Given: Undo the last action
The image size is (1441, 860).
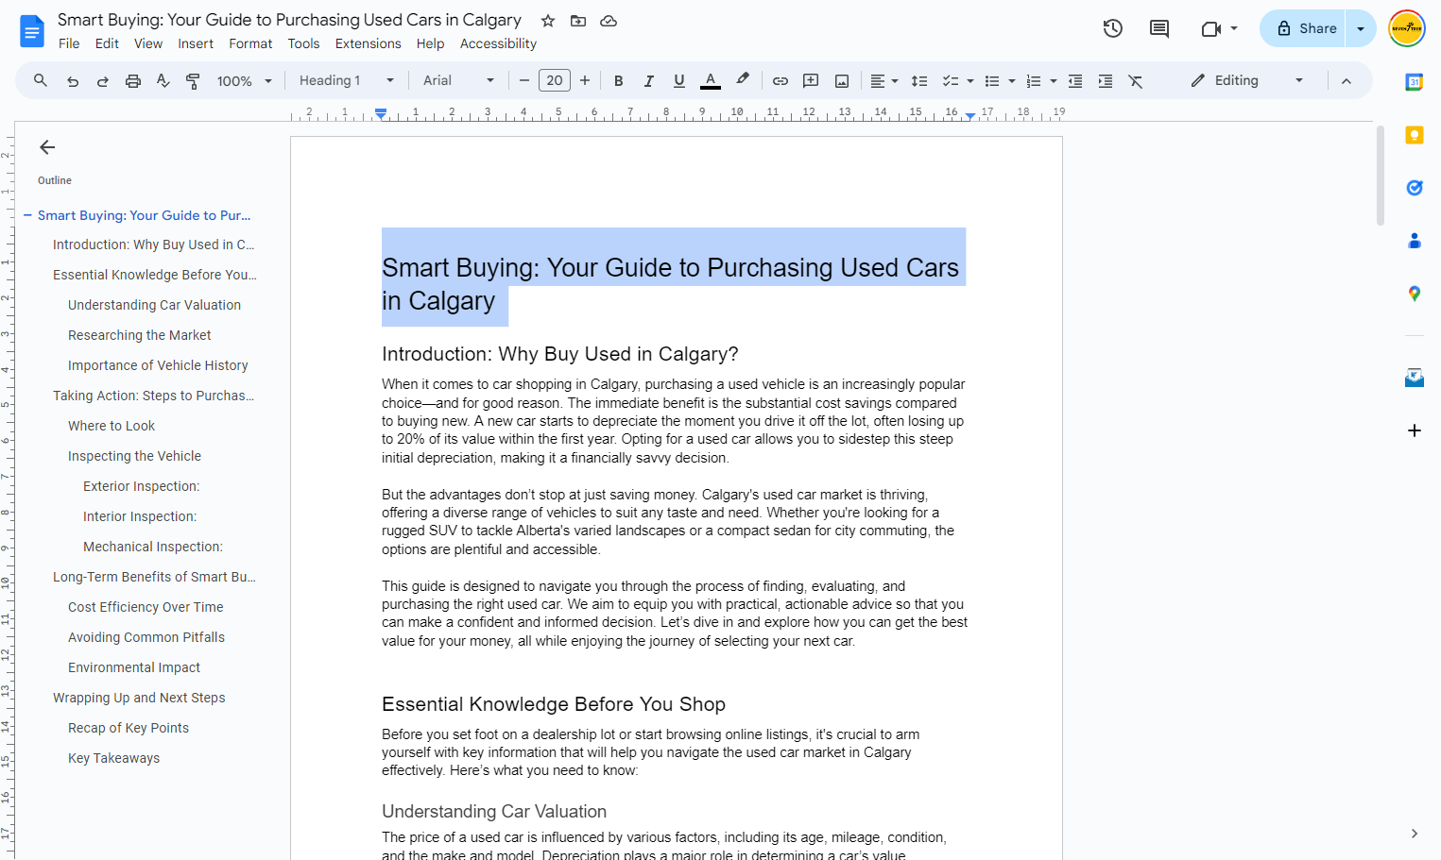Looking at the screenshot, I should [73, 81].
